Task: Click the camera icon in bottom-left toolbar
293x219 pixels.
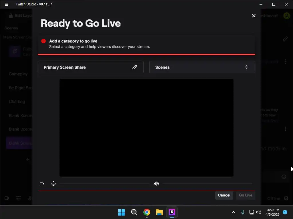Action: [x=7, y=198]
